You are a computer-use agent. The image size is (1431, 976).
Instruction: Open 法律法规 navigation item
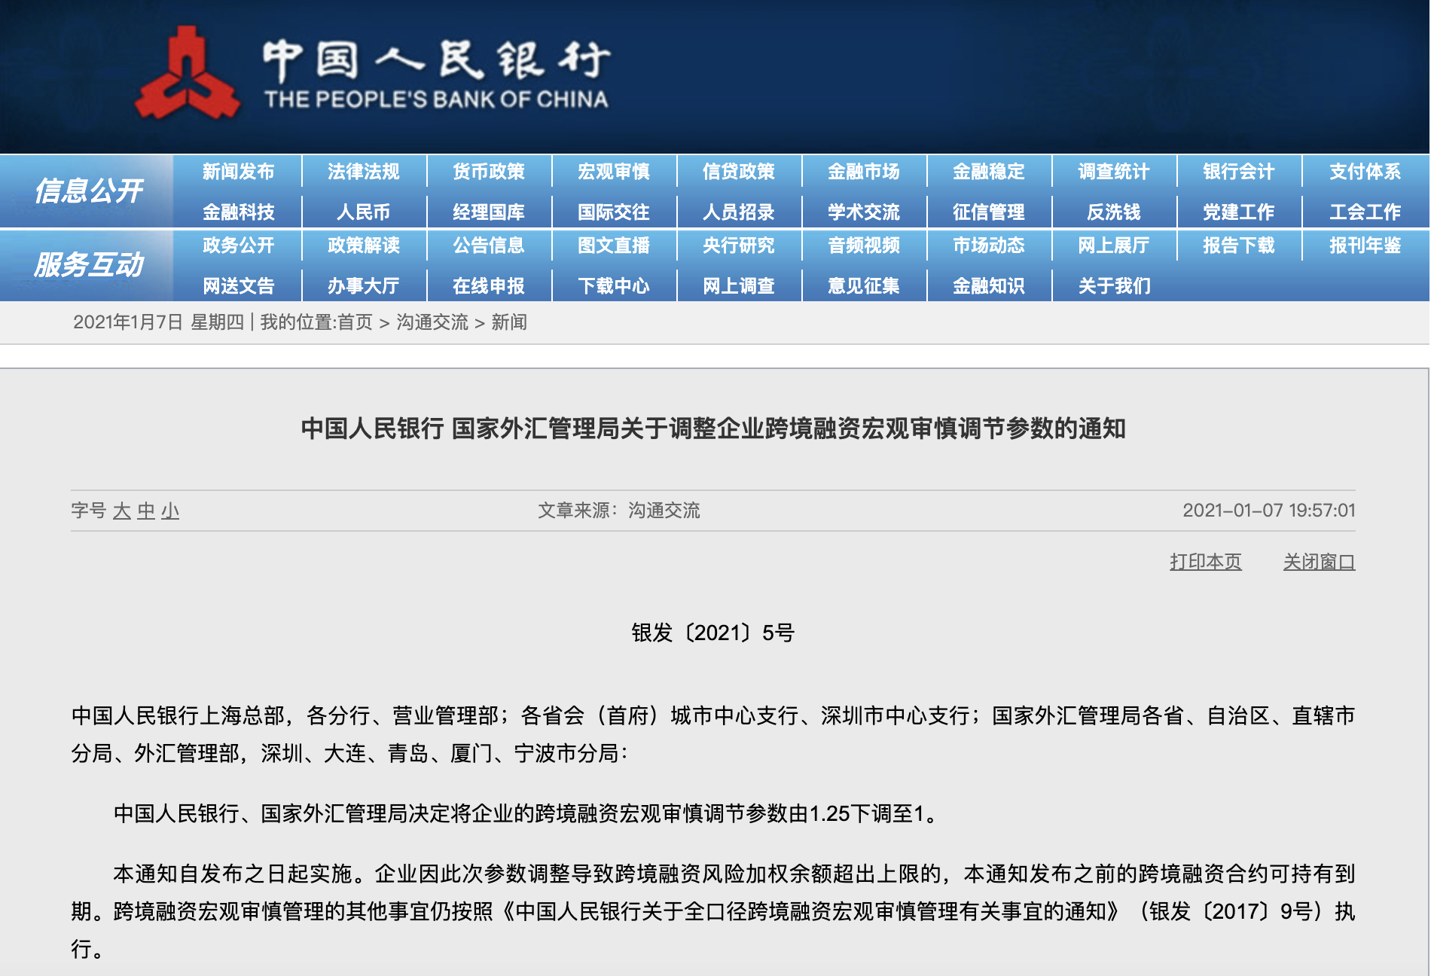tap(363, 172)
